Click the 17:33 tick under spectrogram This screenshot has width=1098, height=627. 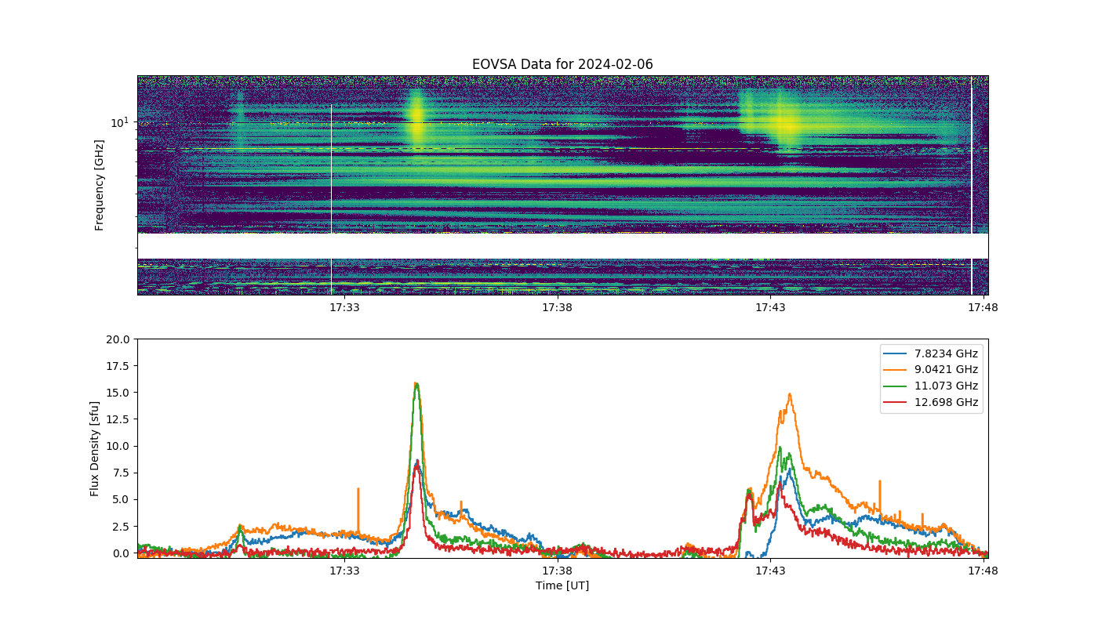(344, 308)
